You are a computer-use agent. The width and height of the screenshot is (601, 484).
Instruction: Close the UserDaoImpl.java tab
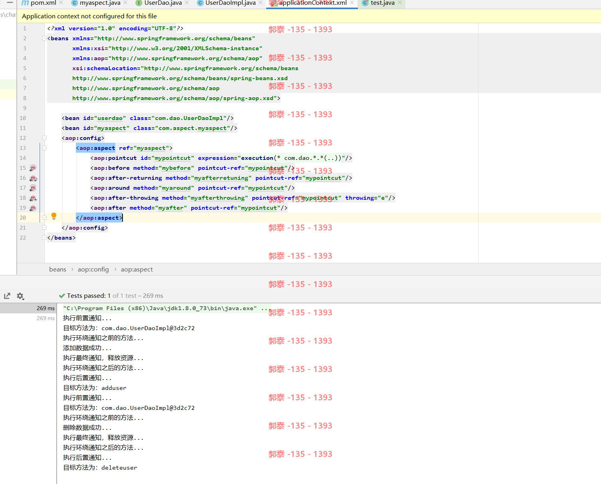(x=261, y=3)
